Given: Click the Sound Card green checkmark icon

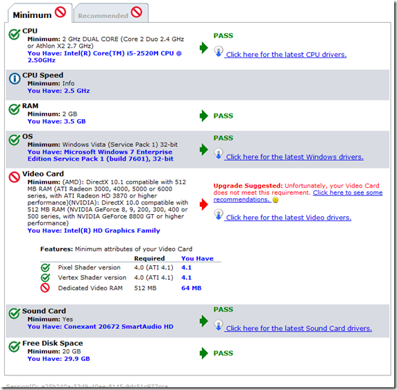Looking at the screenshot, I should tap(15, 313).
